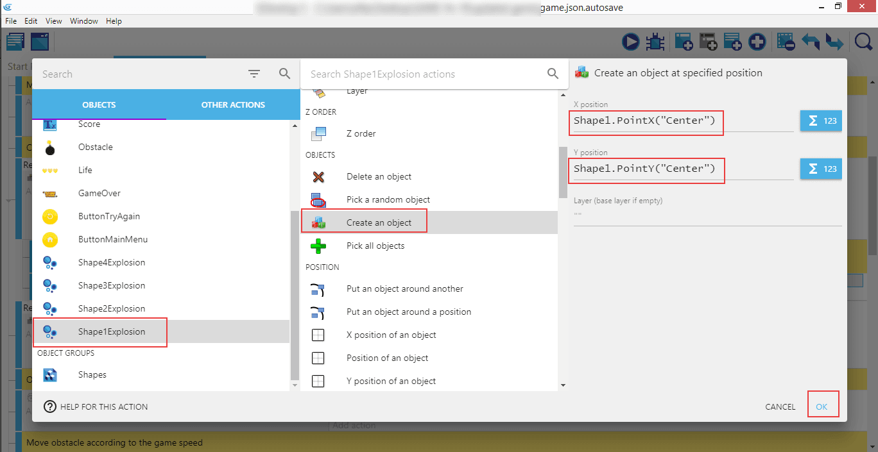
Task: Open Help for this action
Action: pos(96,406)
